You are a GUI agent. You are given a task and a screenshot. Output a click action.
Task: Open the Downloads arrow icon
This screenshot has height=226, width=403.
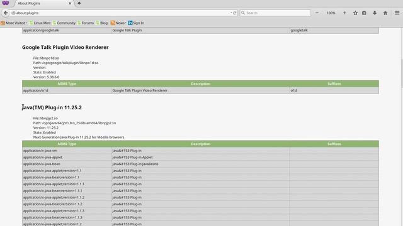coord(375,13)
